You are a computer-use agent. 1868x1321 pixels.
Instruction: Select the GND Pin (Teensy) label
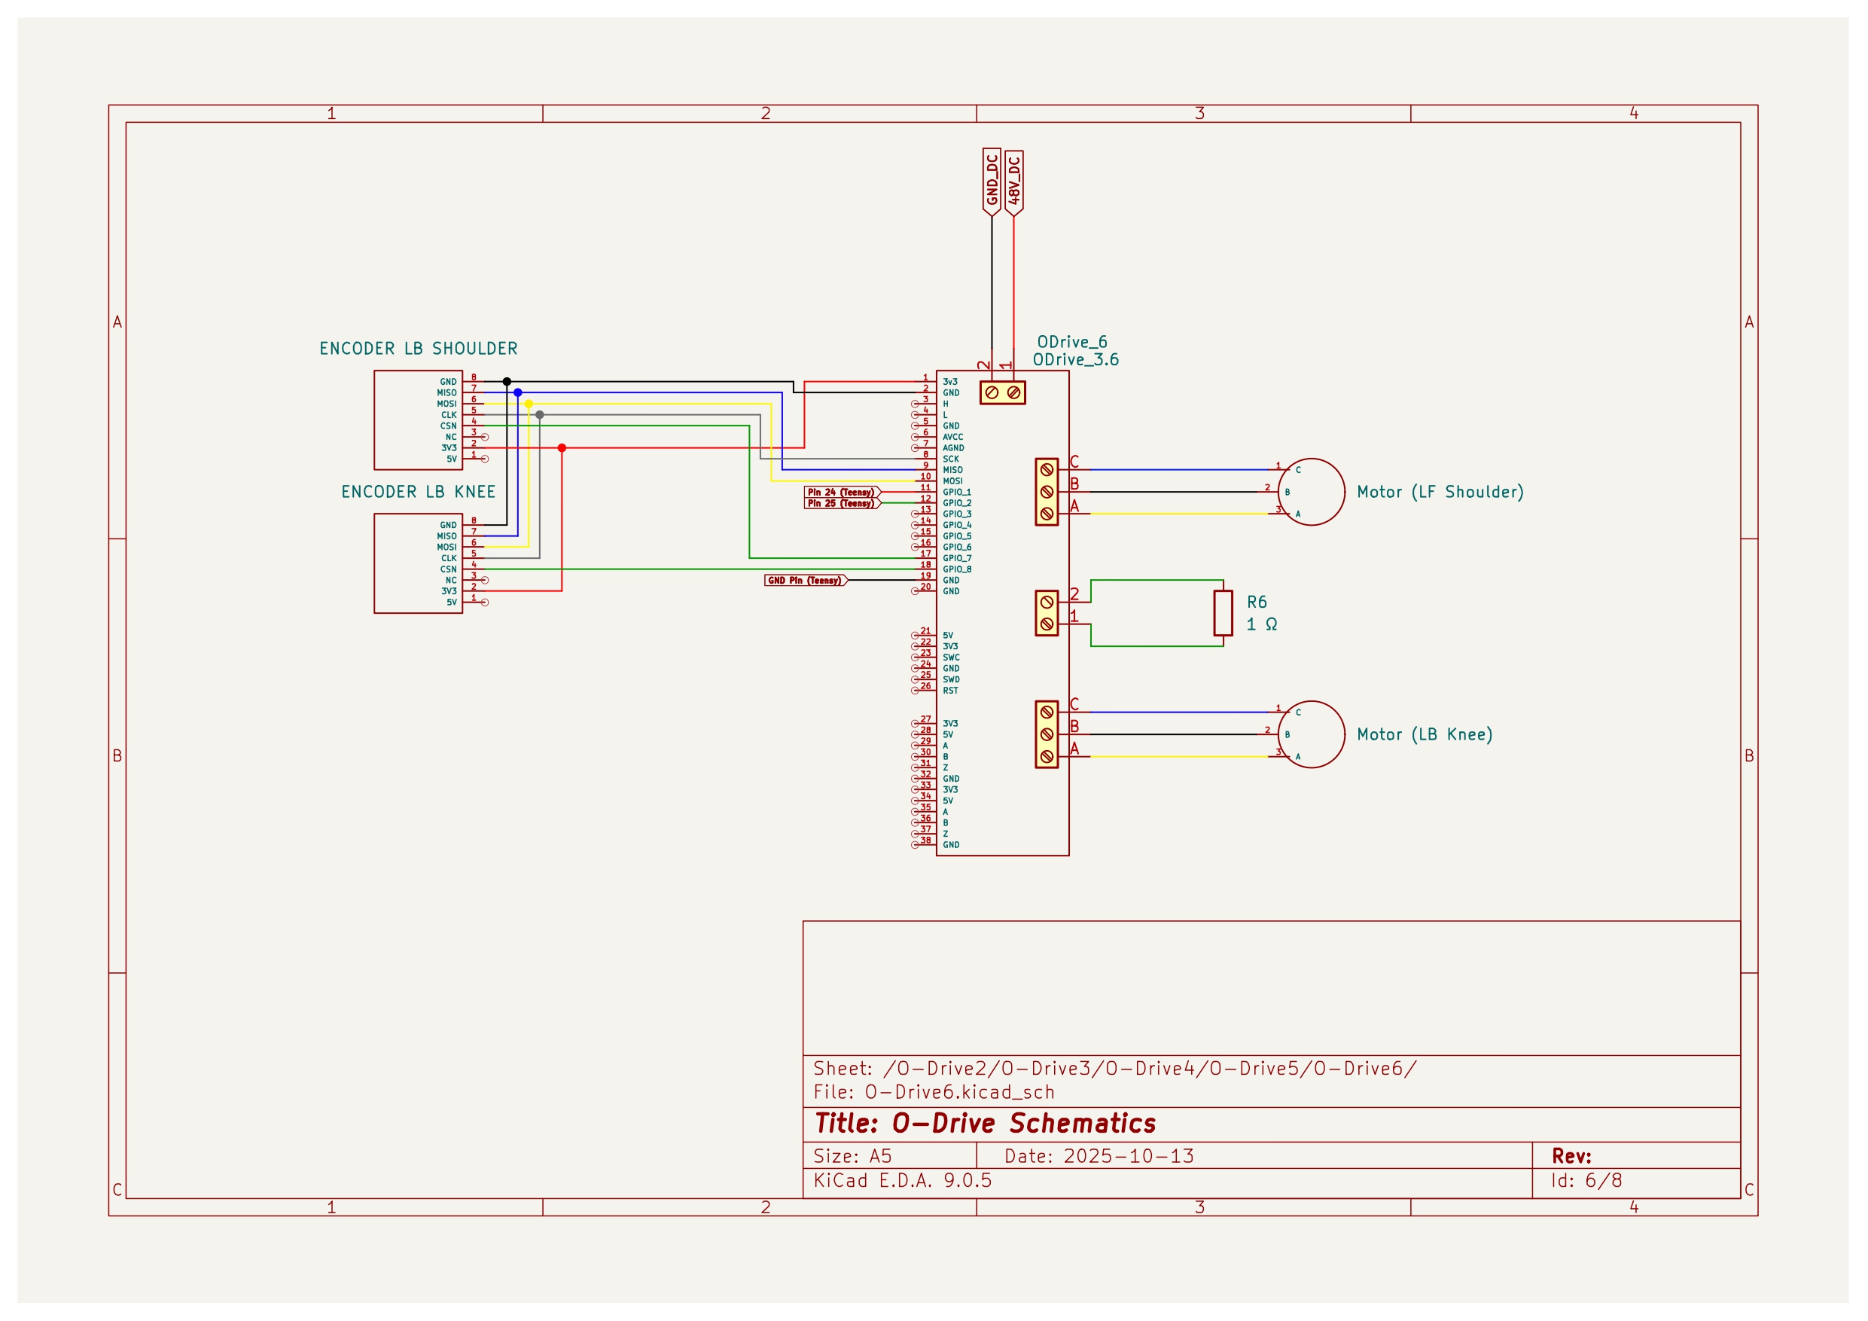[x=806, y=581]
